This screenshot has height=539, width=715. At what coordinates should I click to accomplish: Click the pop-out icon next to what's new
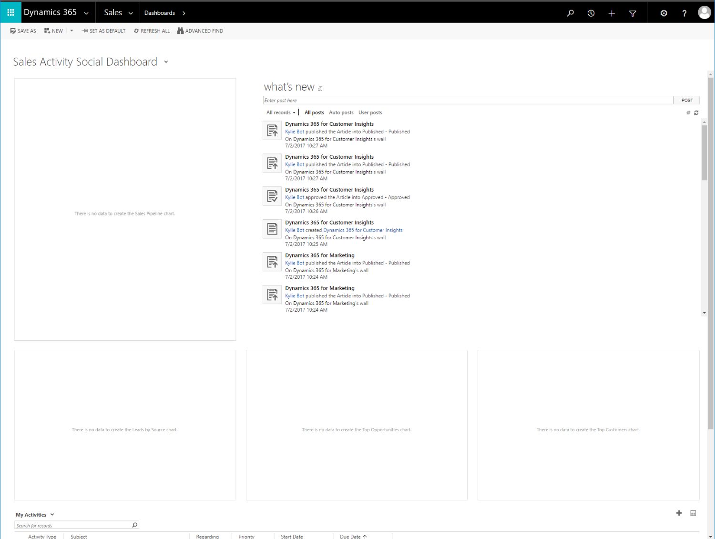[320, 88]
